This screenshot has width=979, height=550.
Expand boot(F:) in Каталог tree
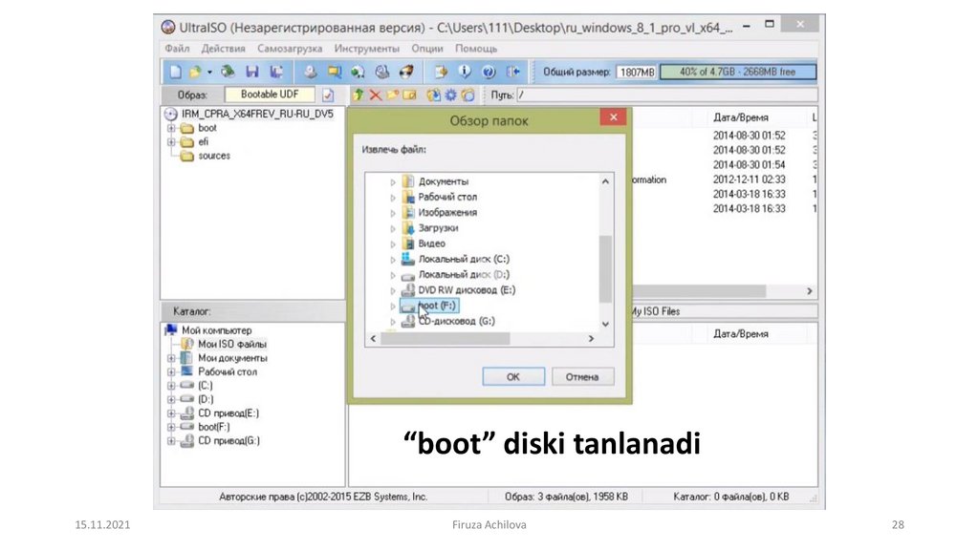tap(171, 427)
